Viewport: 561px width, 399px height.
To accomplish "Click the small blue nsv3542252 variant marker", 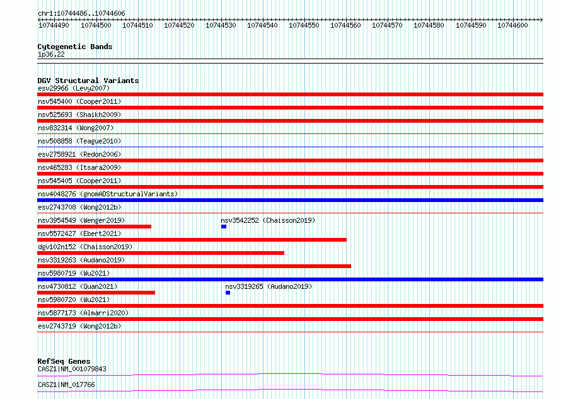I will (x=224, y=227).
